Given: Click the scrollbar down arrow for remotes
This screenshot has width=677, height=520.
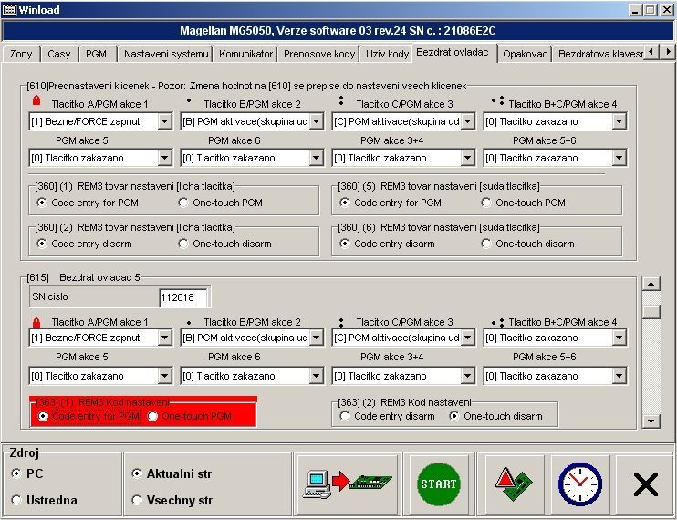Looking at the screenshot, I should pyautogui.click(x=651, y=421).
